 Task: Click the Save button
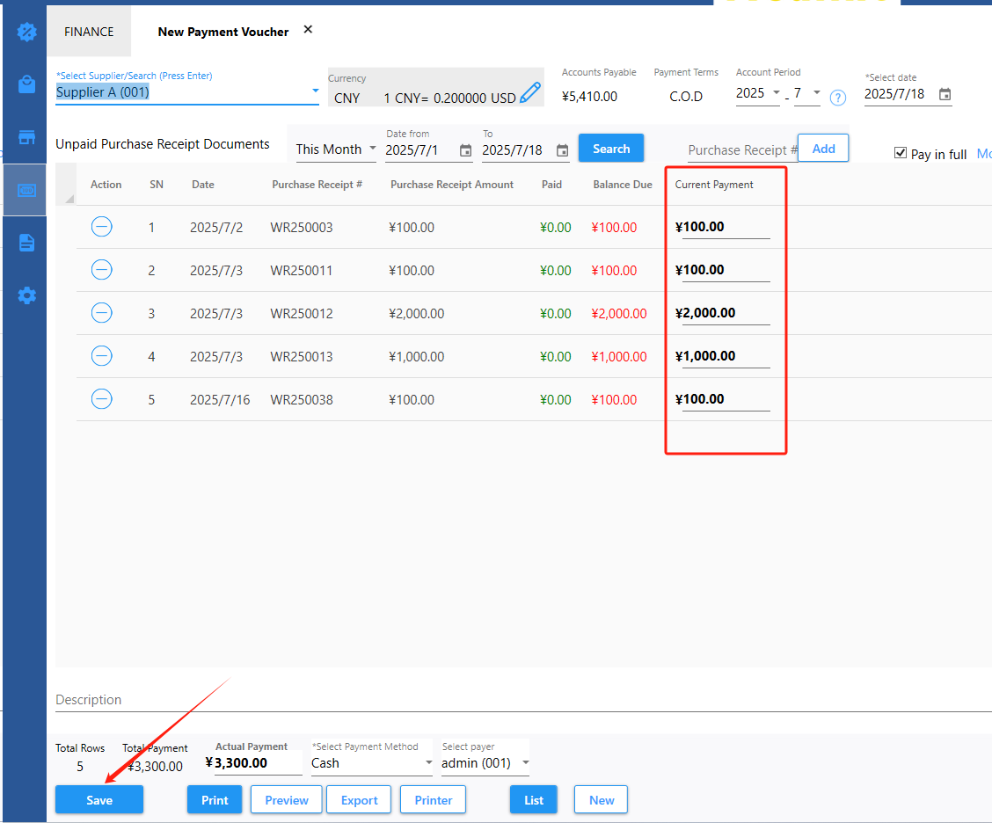[99, 800]
